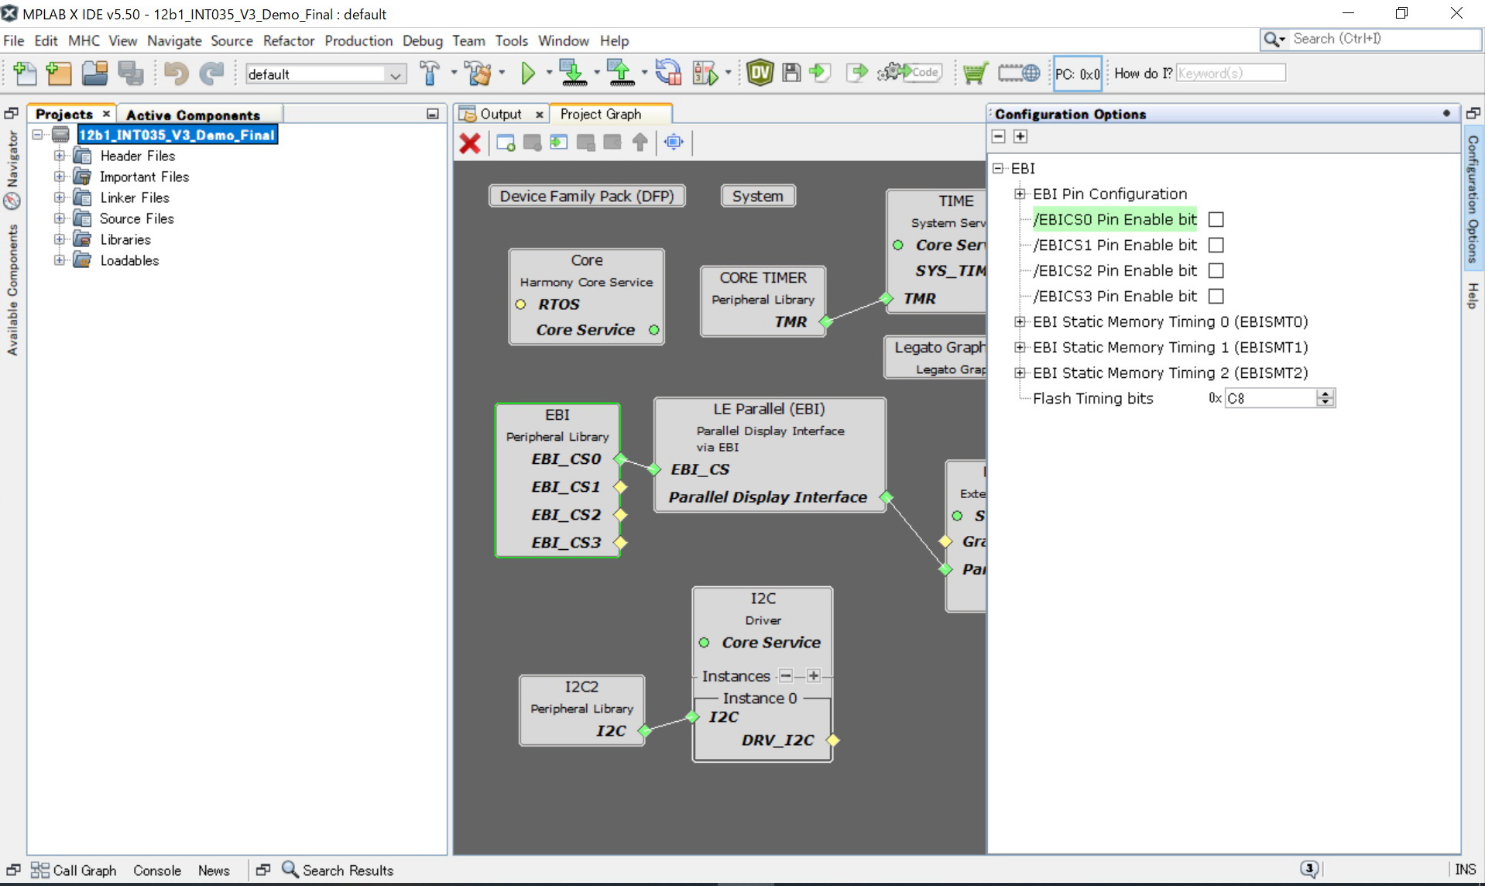Viewport: 1485px width, 886px height.
Task: Click the MHC import green arrow icon
Action: (x=820, y=73)
